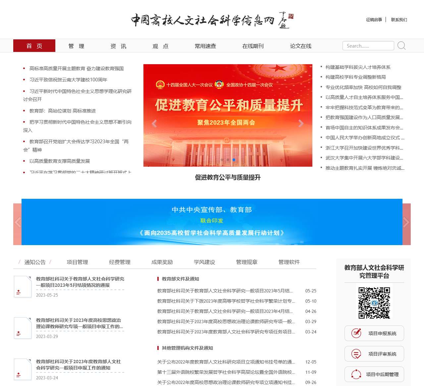This screenshot has width=424, height=386.
Task: Click left arrow of blue banner
Action: [18, 222]
